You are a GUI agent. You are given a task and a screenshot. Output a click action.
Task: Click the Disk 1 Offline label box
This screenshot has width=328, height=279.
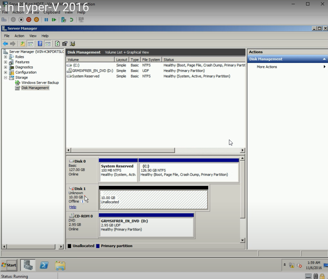pyautogui.click(x=82, y=198)
